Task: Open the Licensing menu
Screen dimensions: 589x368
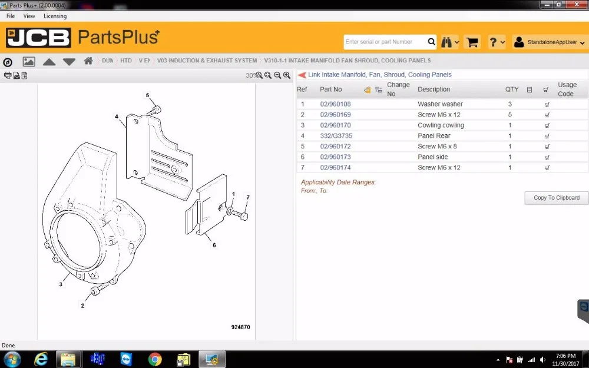Action: pos(55,16)
